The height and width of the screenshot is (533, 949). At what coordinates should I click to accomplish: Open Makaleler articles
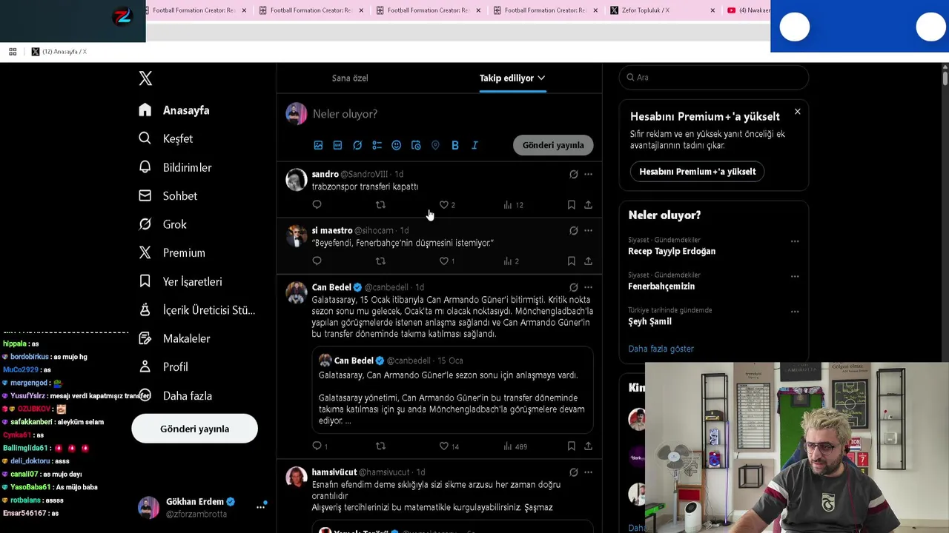(175, 338)
